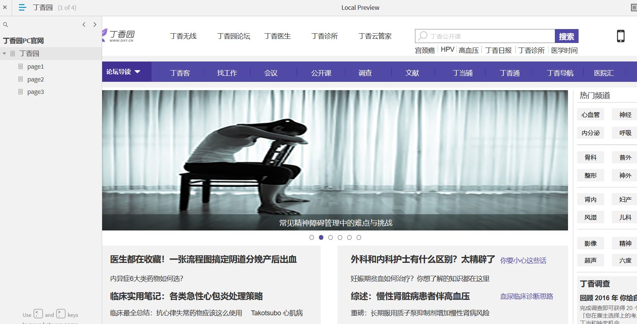Open the 丁香客 tab in purple nav

tap(180, 73)
